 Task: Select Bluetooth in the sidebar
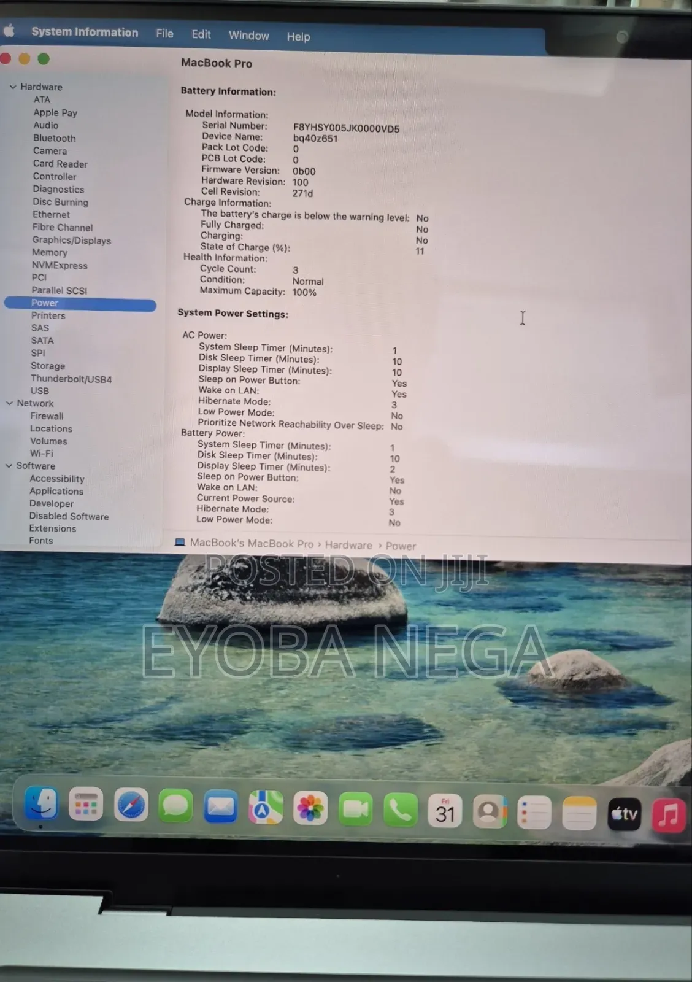point(55,138)
